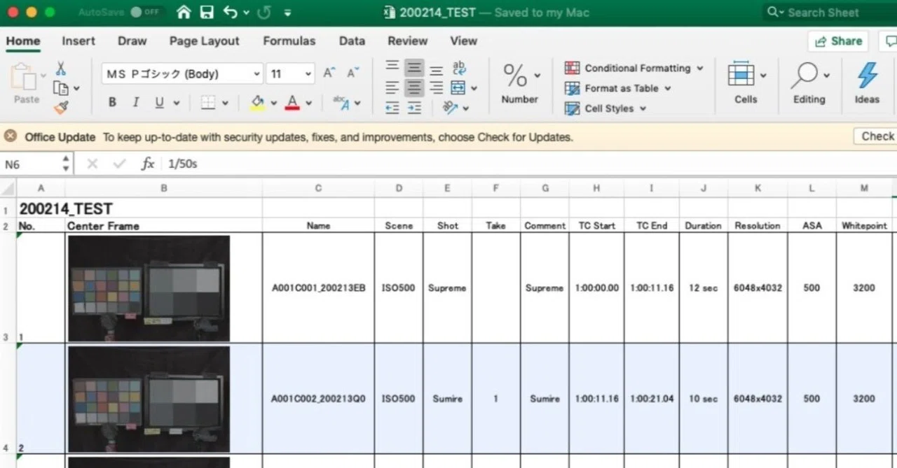The image size is (897, 468).
Task: Select cell A001C002_200213Q0
Action: [318, 399]
